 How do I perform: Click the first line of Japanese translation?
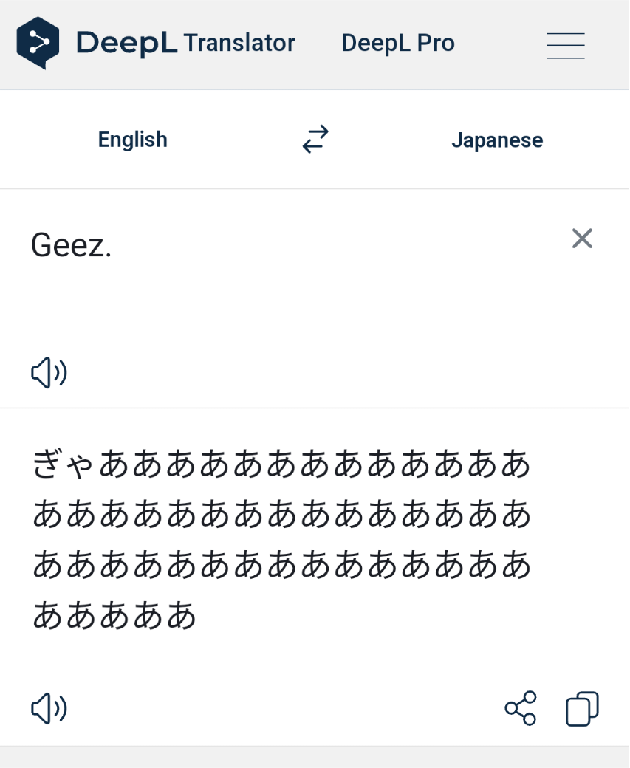coord(281,464)
